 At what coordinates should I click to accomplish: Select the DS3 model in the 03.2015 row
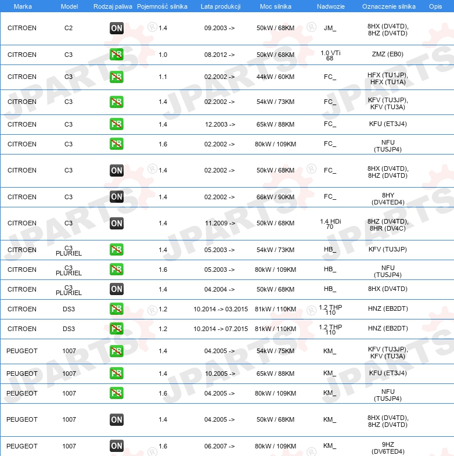[x=69, y=309]
